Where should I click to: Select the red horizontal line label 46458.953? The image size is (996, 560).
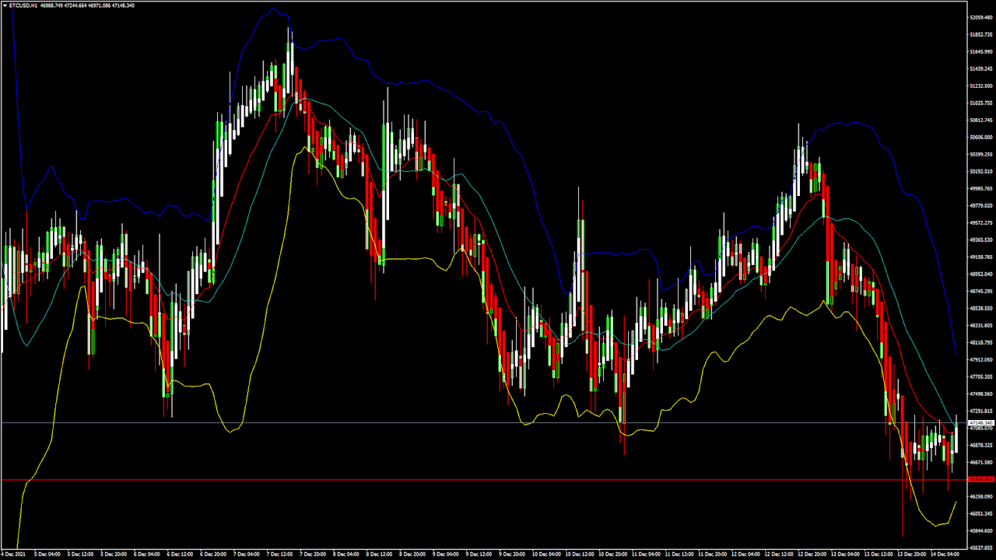980,479
